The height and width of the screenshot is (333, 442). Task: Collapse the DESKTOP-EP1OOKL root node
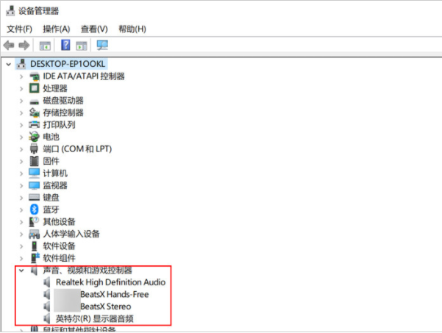[x=7, y=64]
